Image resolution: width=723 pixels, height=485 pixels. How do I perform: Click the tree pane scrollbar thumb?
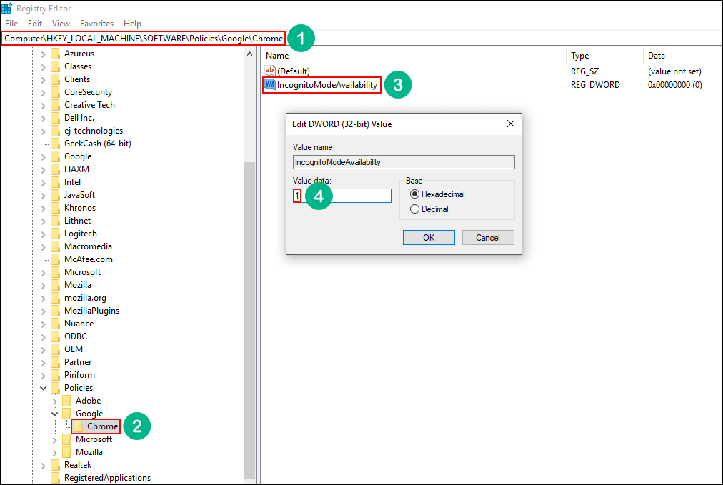249,321
